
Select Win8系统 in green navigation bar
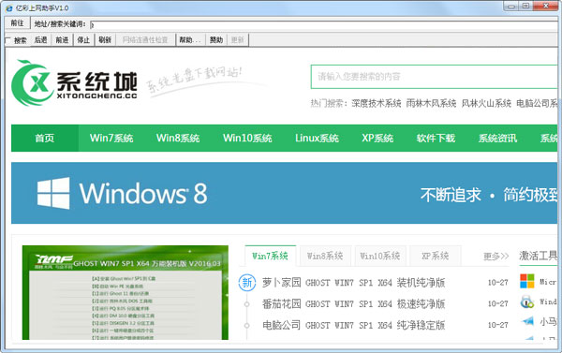pyautogui.click(x=178, y=138)
